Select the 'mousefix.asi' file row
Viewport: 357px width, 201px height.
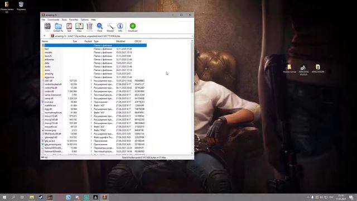[94, 127]
